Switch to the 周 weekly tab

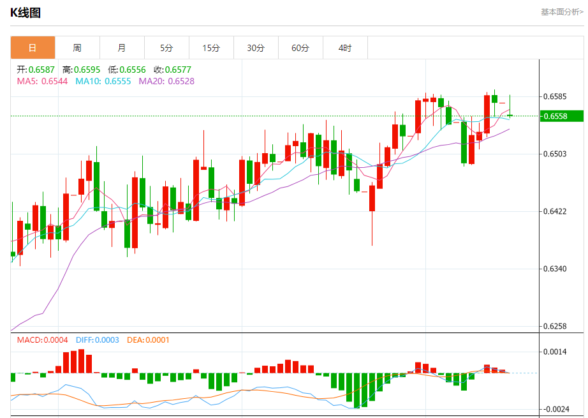pos(77,48)
